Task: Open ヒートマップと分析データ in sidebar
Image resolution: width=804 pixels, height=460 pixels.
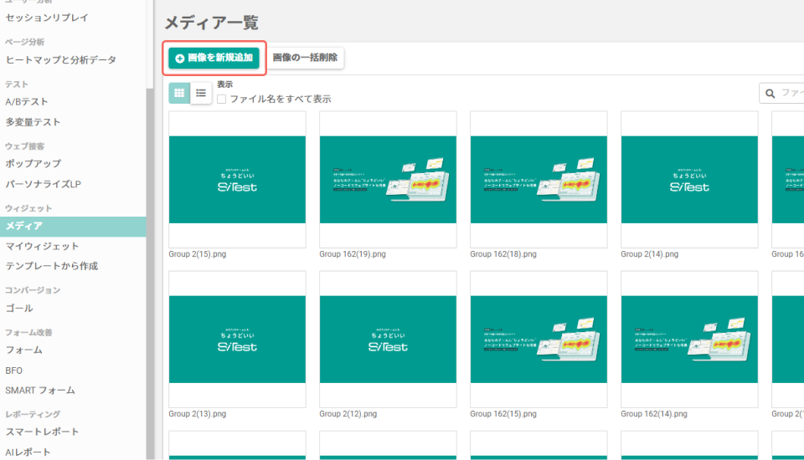Action: (60, 60)
